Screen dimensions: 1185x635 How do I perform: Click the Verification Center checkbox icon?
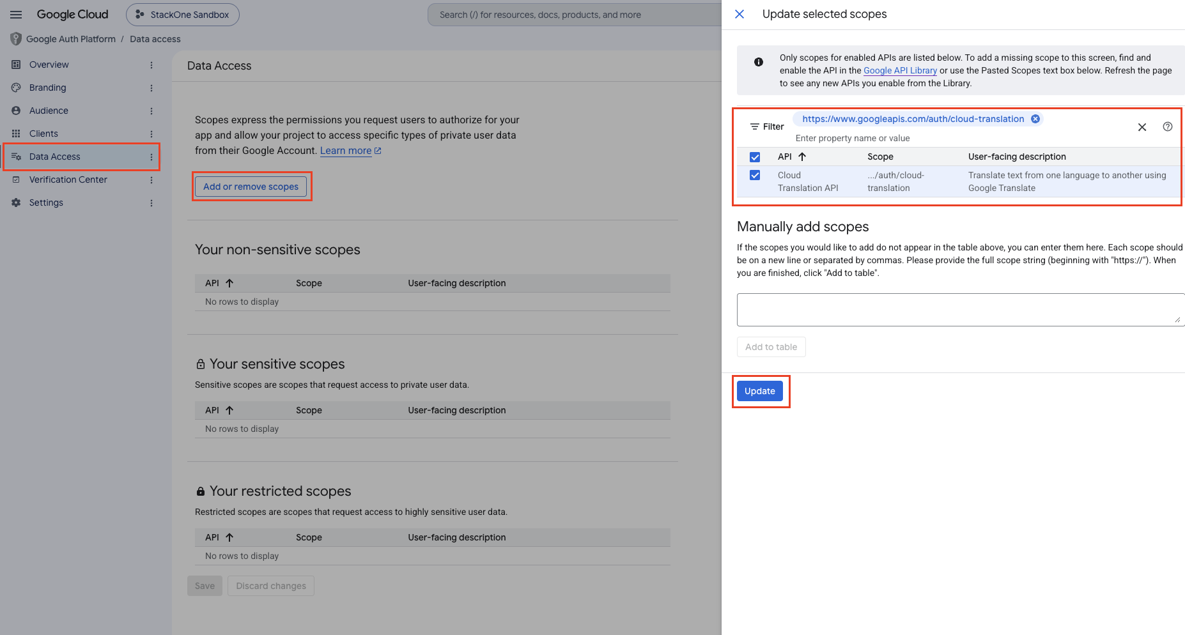pyautogui.click(x=16, y=180)
